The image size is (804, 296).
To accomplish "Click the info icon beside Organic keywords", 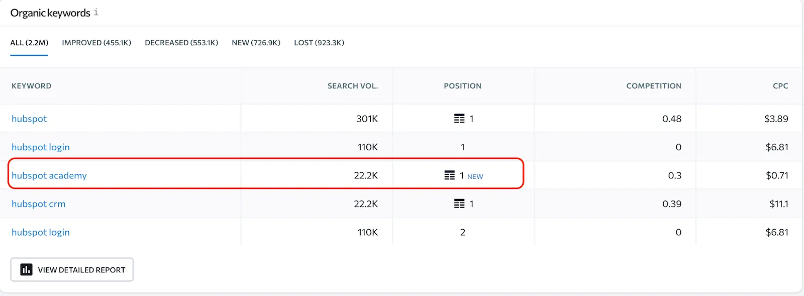I will click(x=96, y=12).
